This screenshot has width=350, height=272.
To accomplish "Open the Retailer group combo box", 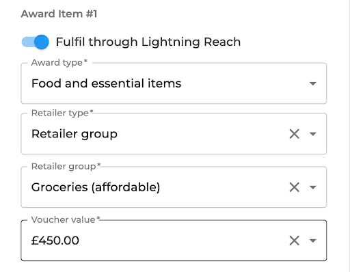I will point(174,187).
